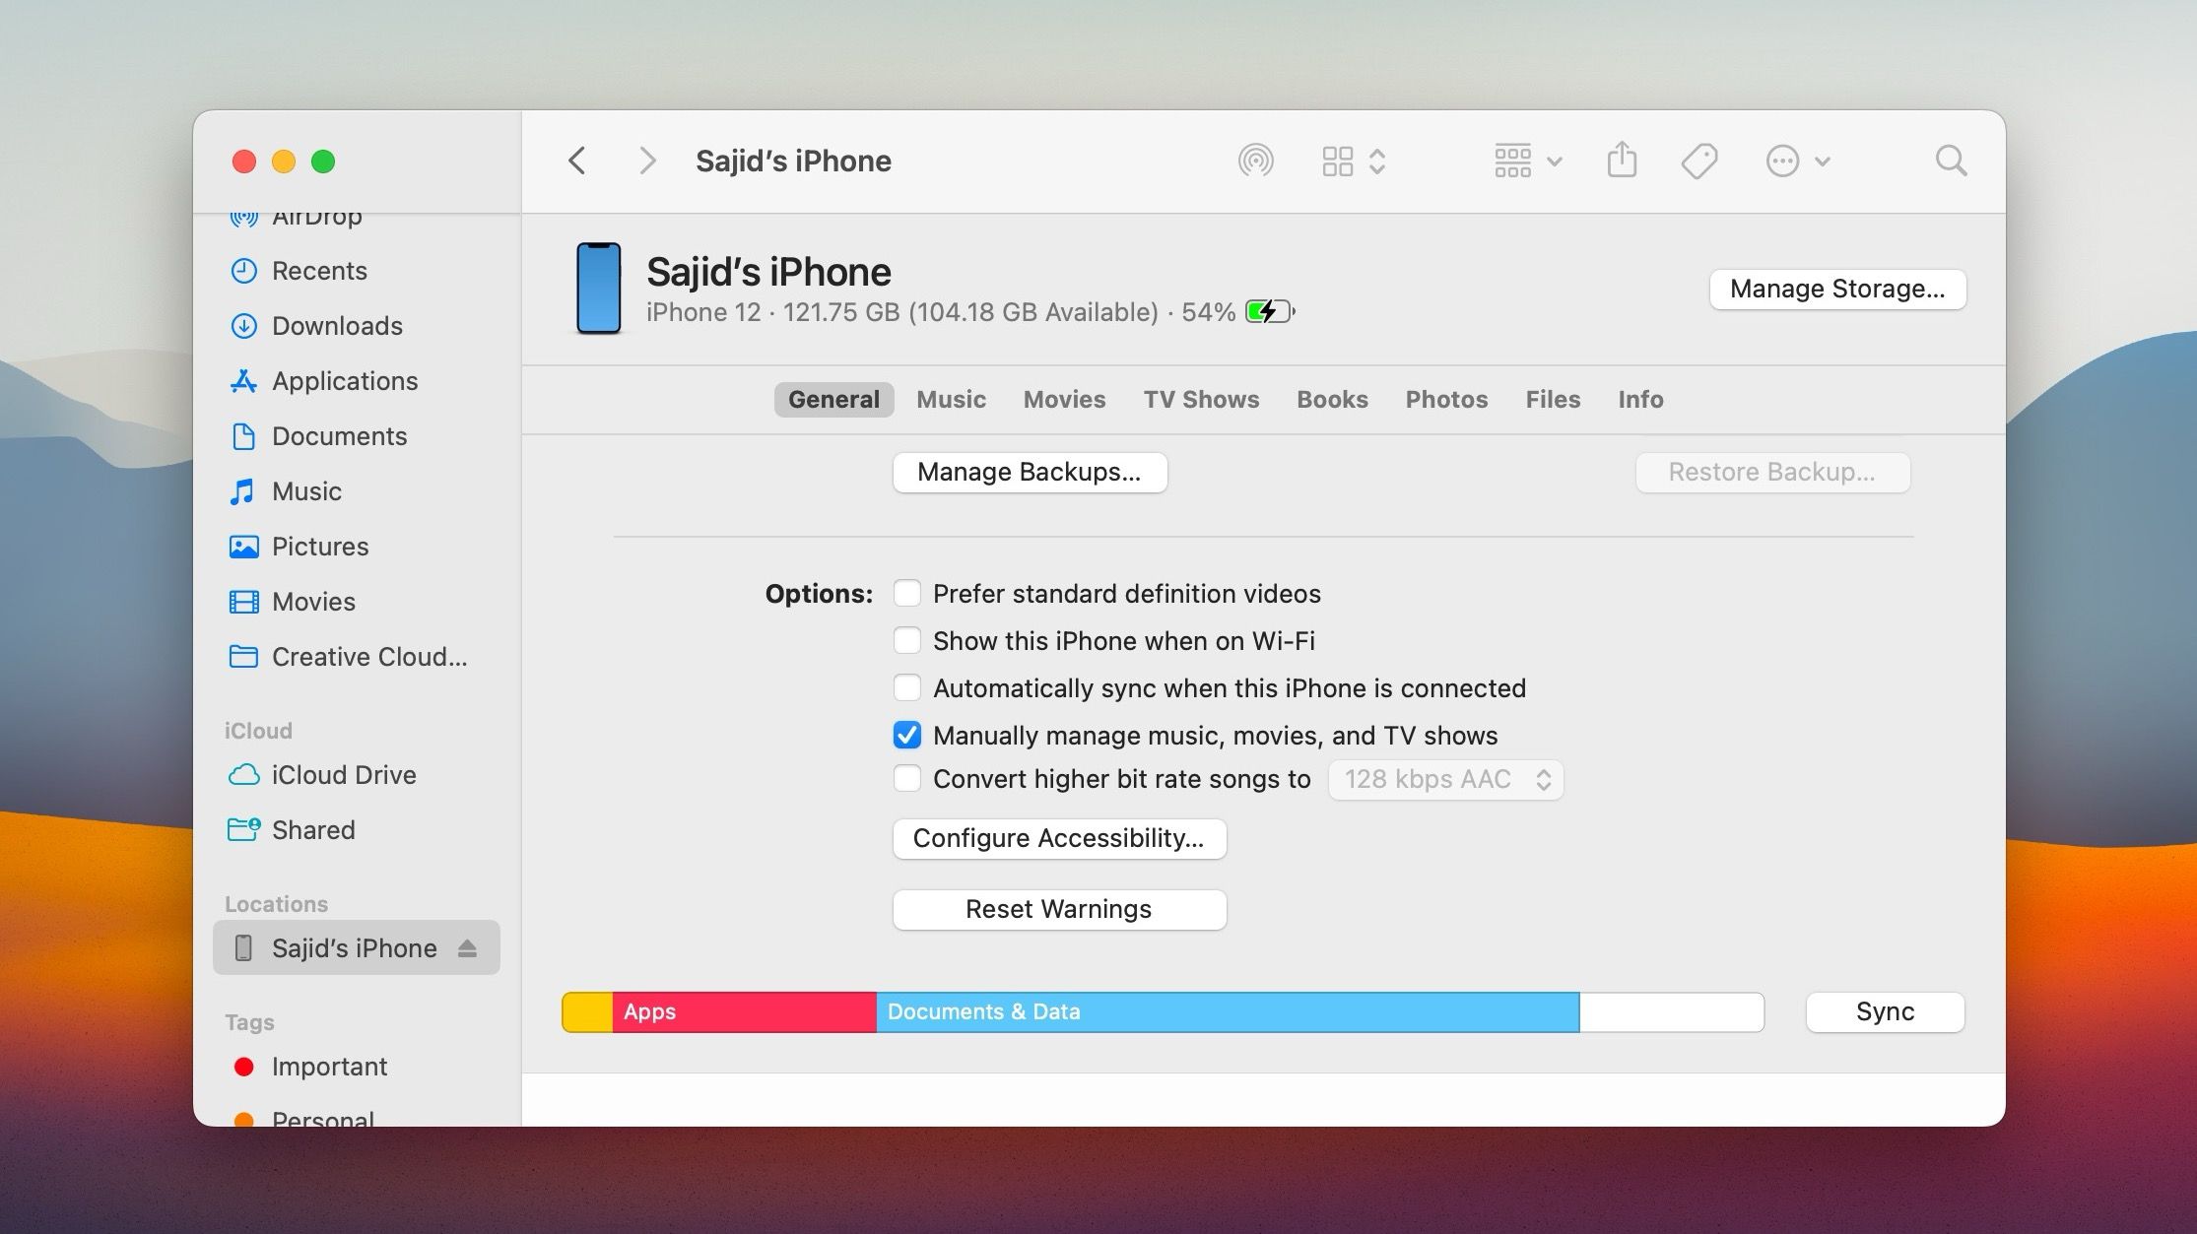Eject Sajid's iPhone using the eject icon
The image size is (2197, 1234).
pyautogui.click(x=467, y=947)
